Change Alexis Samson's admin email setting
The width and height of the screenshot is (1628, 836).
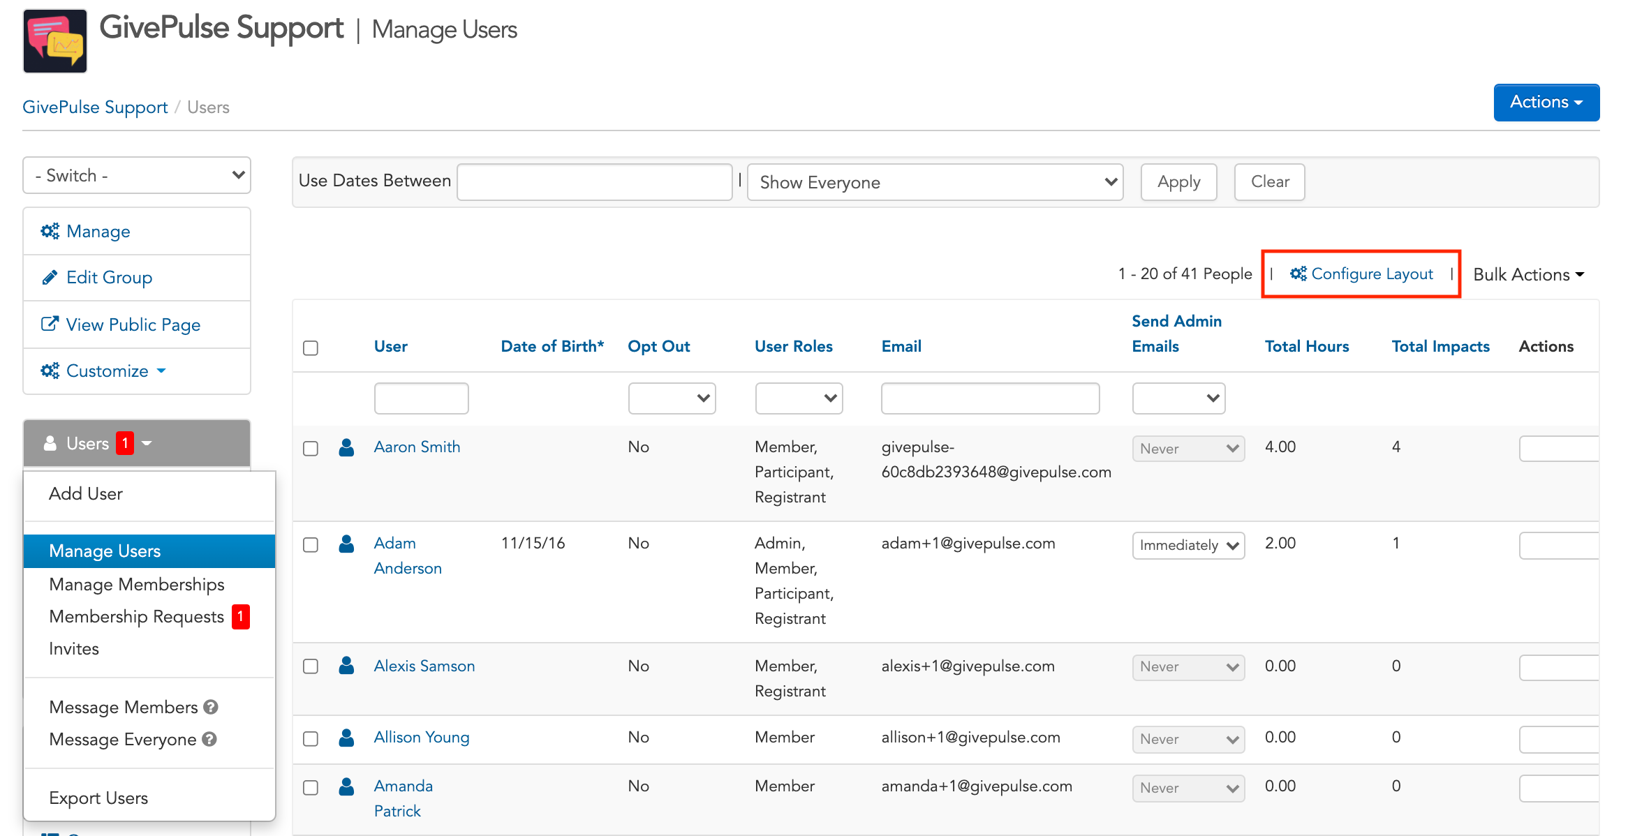pyautogui.click(x=1188, y=666)
